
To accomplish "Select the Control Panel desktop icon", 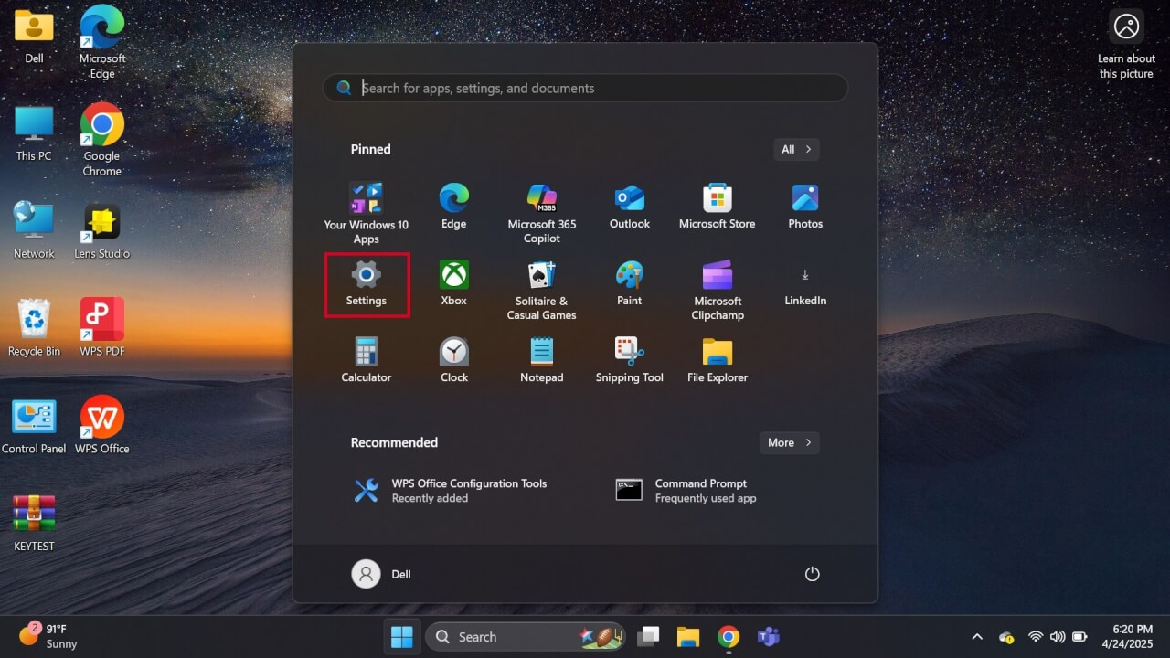I will (34, 427).
